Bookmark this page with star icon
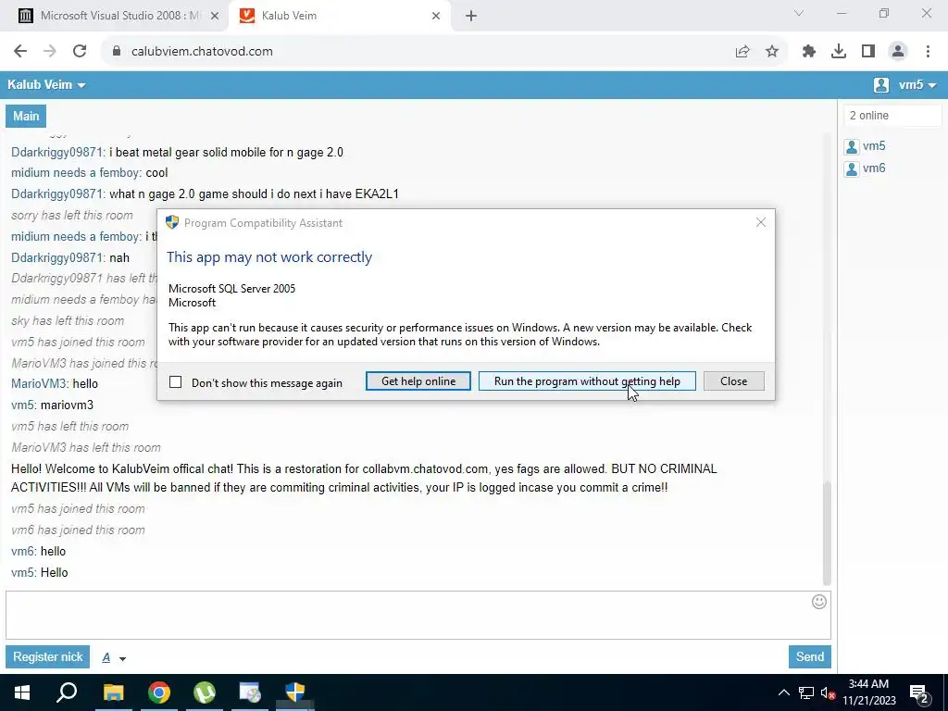Screen dimensions: 948x711 pyautogui.click(x=772, y=52)
